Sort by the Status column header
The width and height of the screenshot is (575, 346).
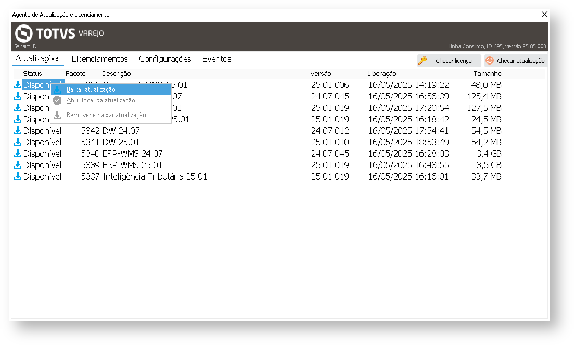coord(32,74)
